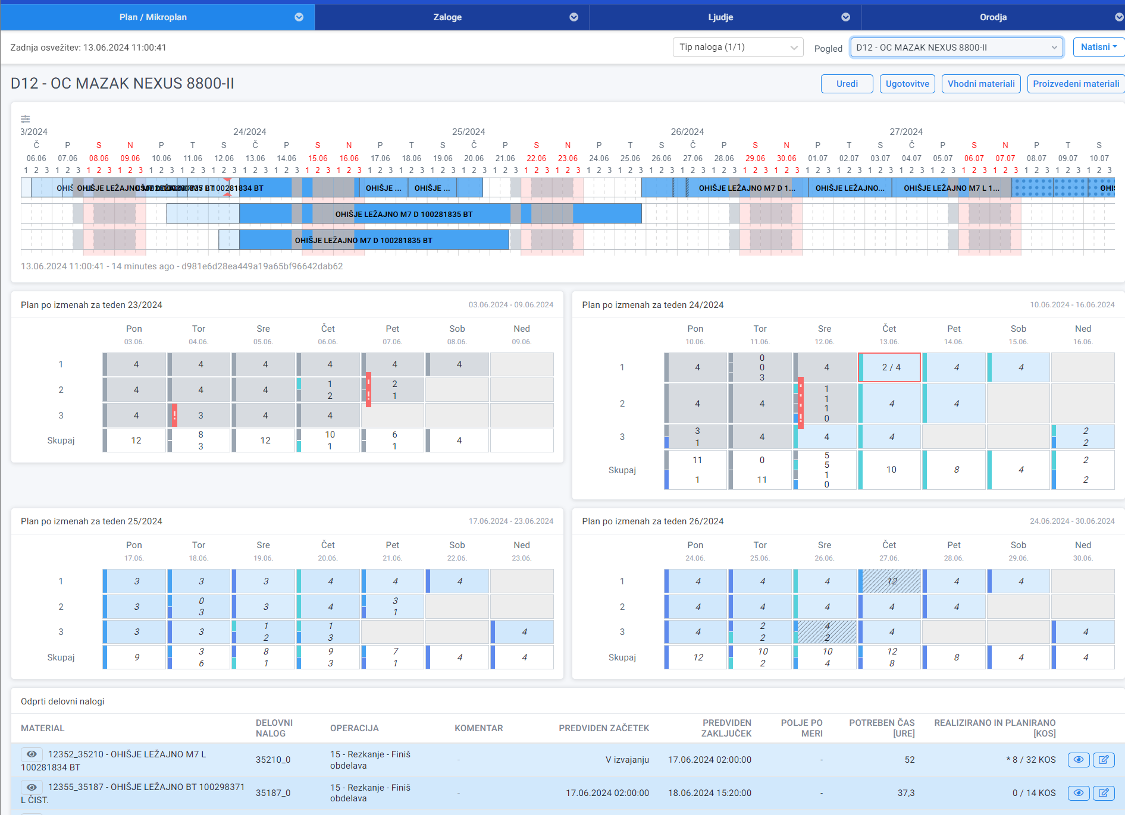Sort by PREDVIDEN ZAČETEK column header

click(604, 728)
